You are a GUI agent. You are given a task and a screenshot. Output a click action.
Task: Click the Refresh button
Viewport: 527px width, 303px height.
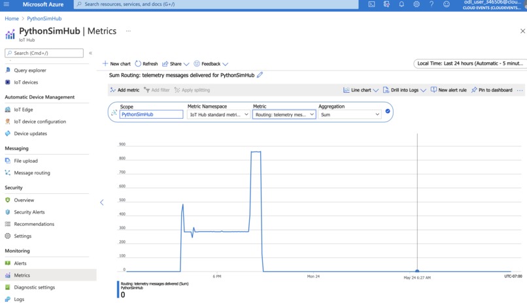pyautogui.click(x=146, y=64)
